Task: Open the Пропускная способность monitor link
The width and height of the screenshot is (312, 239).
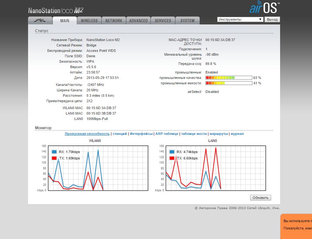Action: (87, 134)
